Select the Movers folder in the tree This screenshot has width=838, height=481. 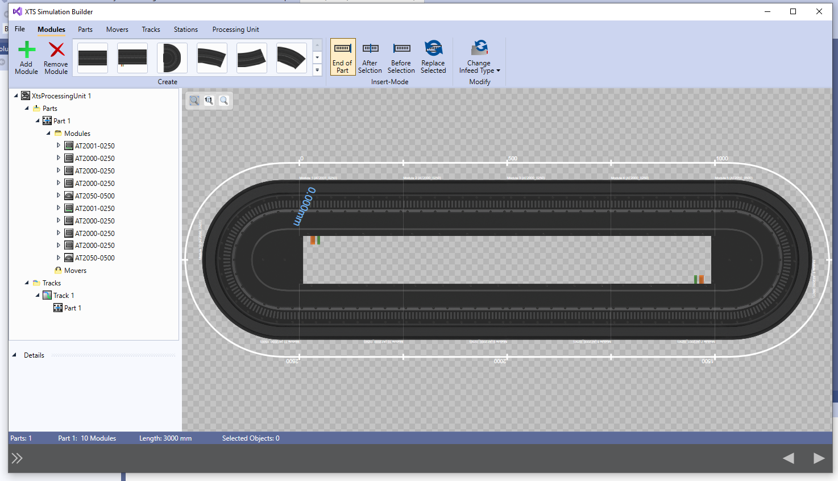click(70, 271)
